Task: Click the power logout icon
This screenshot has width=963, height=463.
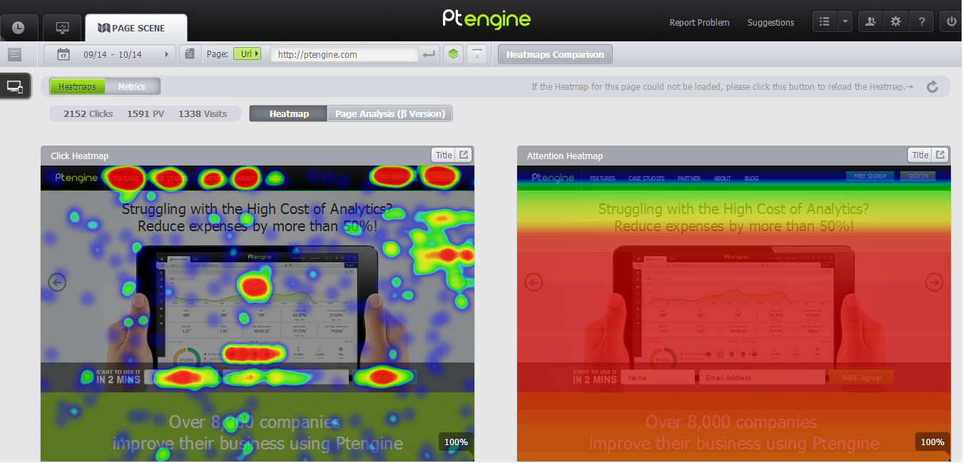Action: (950, 22)
